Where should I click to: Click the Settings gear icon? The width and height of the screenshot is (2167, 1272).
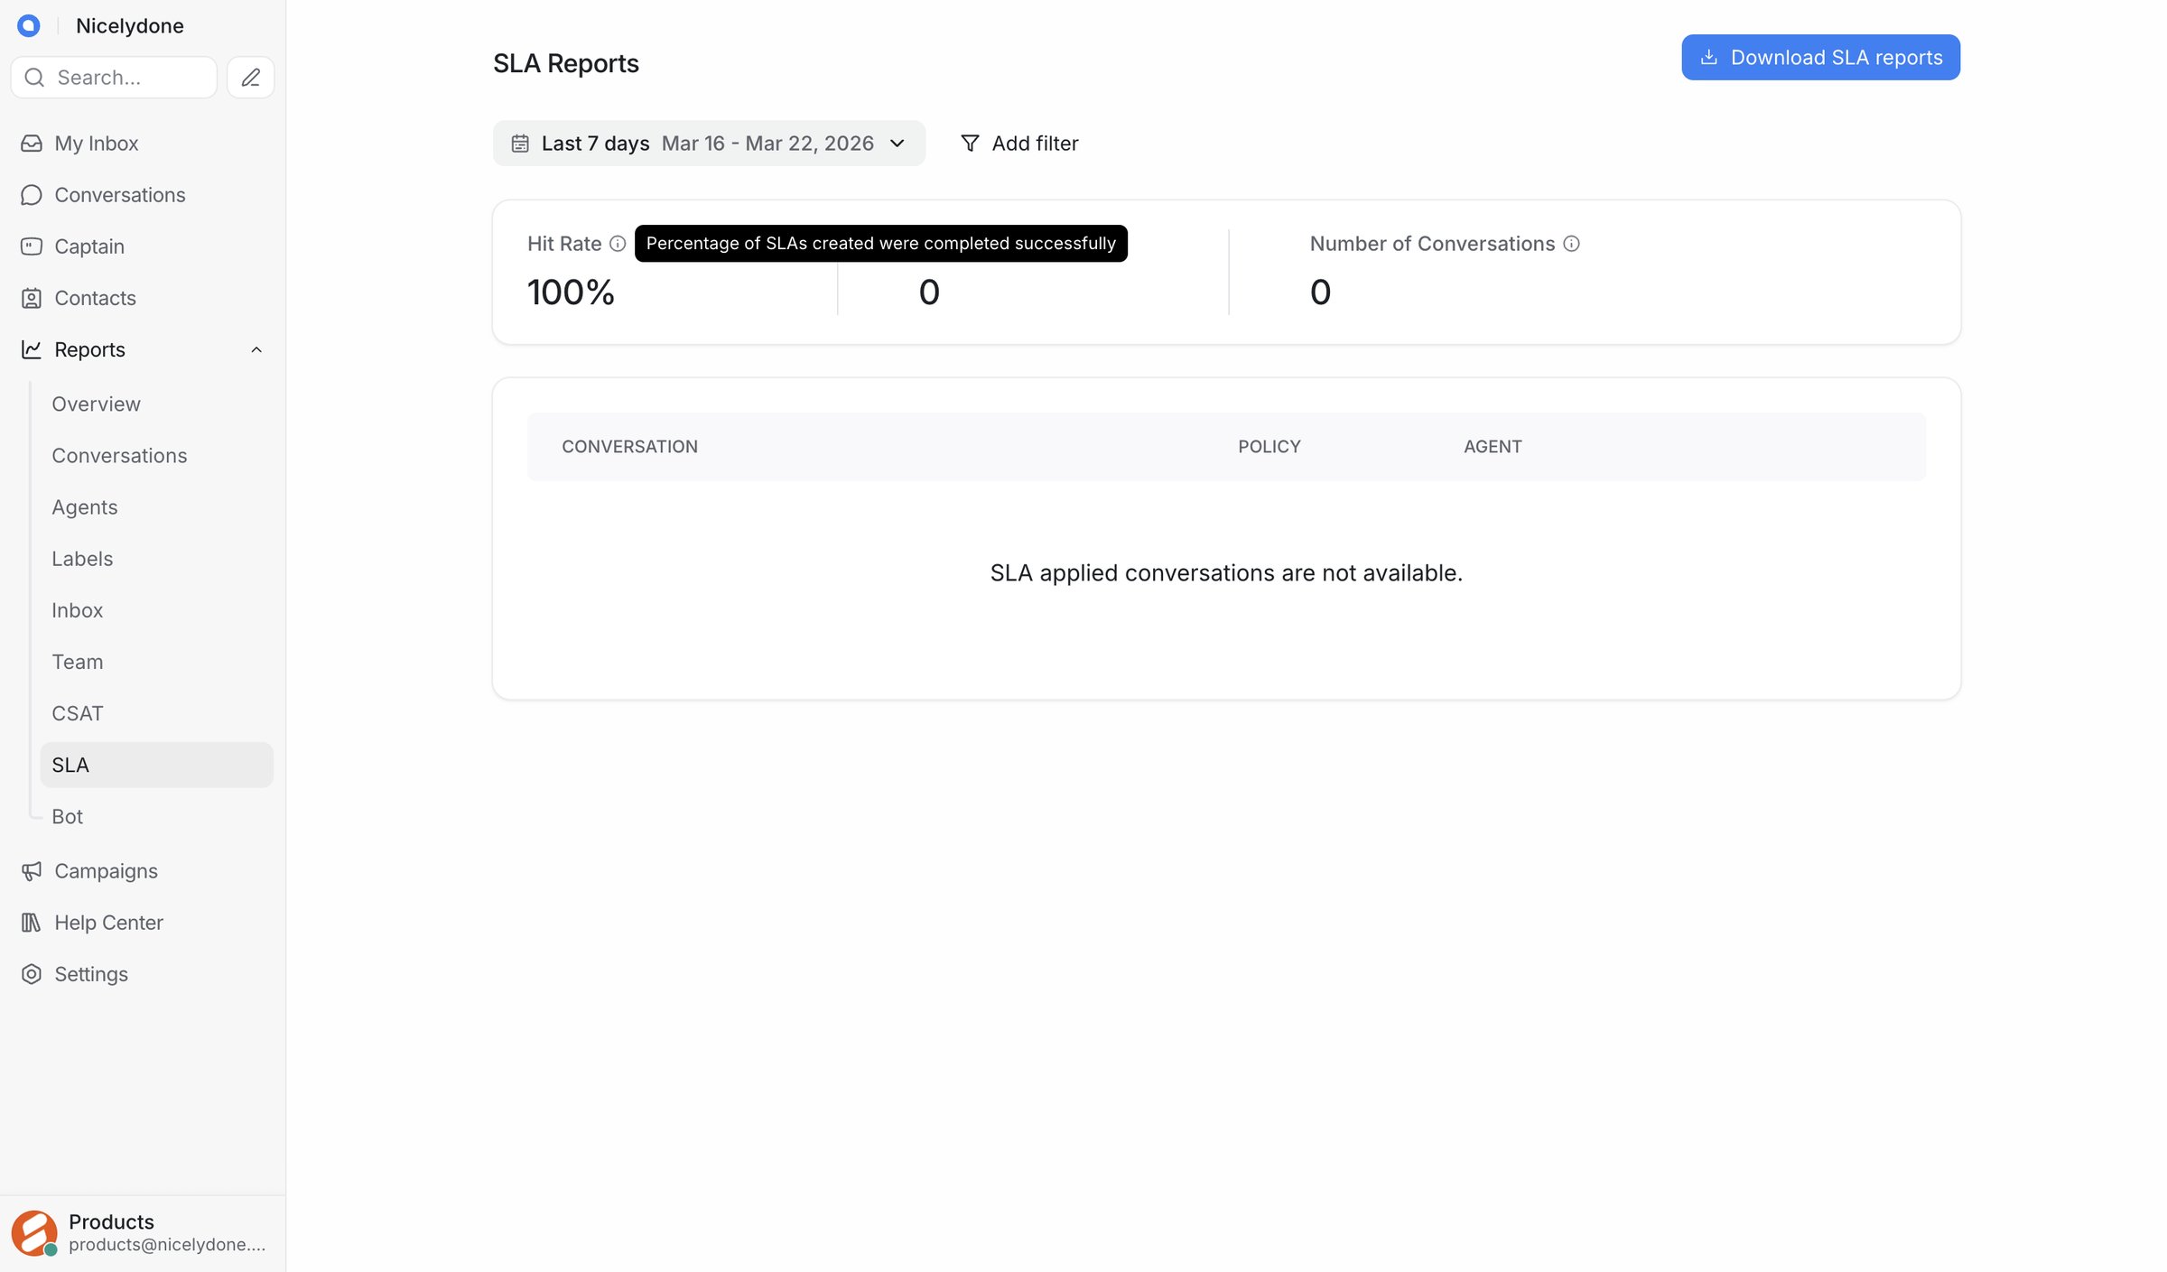(x=32, y=974)
